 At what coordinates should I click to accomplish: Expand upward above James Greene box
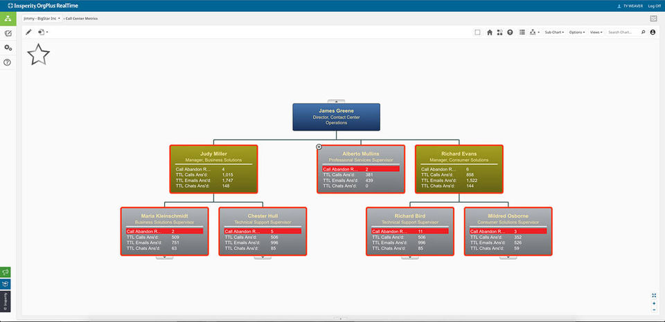[337, 102]
